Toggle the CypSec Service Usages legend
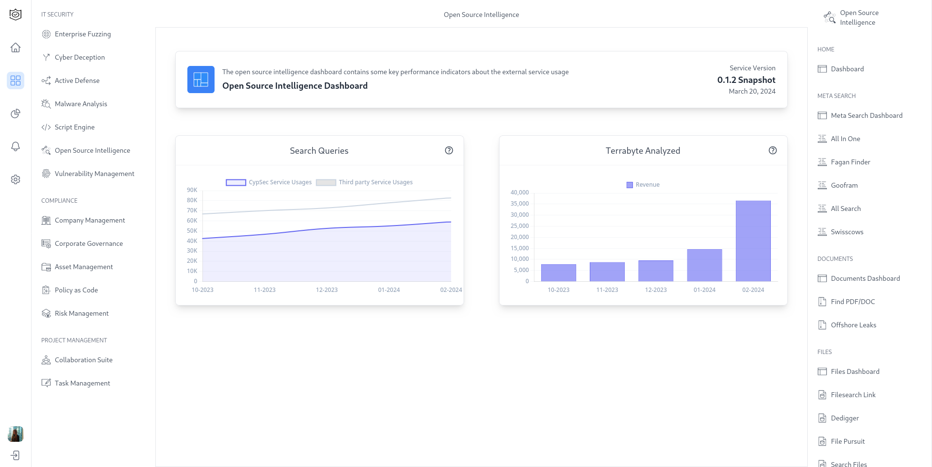The width and height of the screenshot is (932, 467). [x=268, y=182]
